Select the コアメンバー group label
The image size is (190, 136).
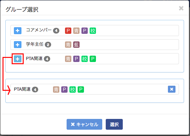point(39,30)
